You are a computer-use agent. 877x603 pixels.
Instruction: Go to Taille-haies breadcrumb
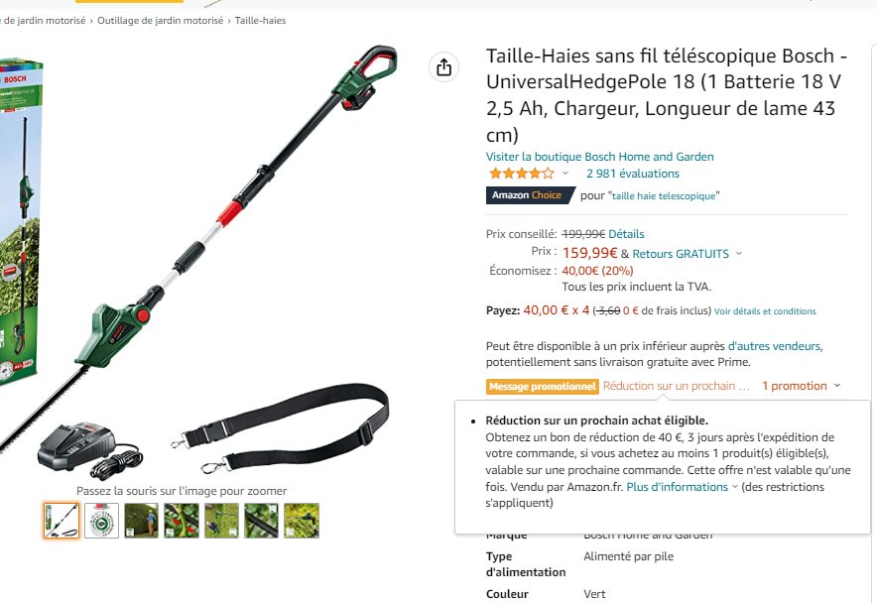tap(260, 21)
